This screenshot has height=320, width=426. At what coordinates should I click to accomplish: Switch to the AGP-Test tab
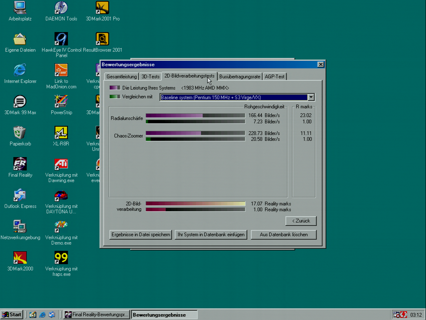tap(275, 77)
